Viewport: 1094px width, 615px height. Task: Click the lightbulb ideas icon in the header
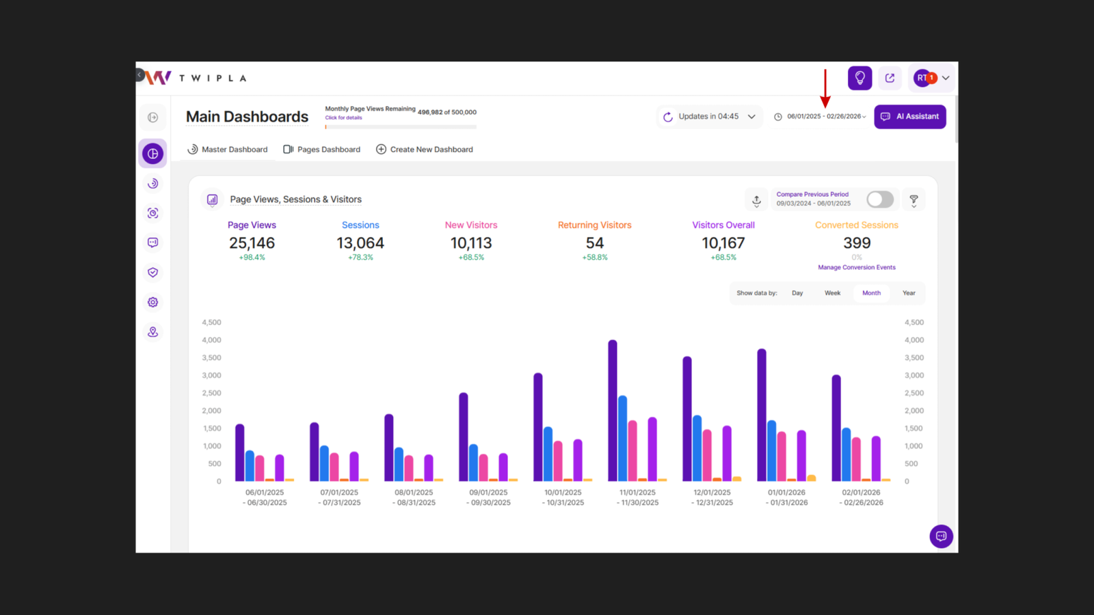pyautogui.click(x=859, y=77)
